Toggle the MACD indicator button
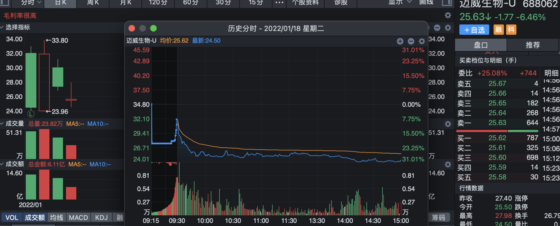The image size is (560, 226). tap(78, 218)
